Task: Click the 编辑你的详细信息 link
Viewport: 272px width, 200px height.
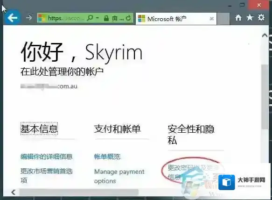Action: coord(46,157)
